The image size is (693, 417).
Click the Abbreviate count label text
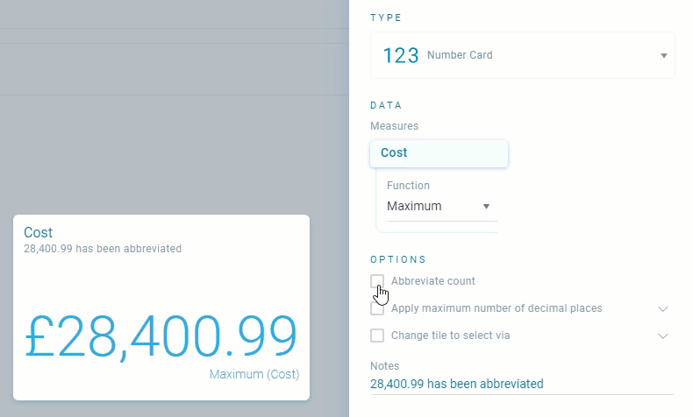click(433, 281)
